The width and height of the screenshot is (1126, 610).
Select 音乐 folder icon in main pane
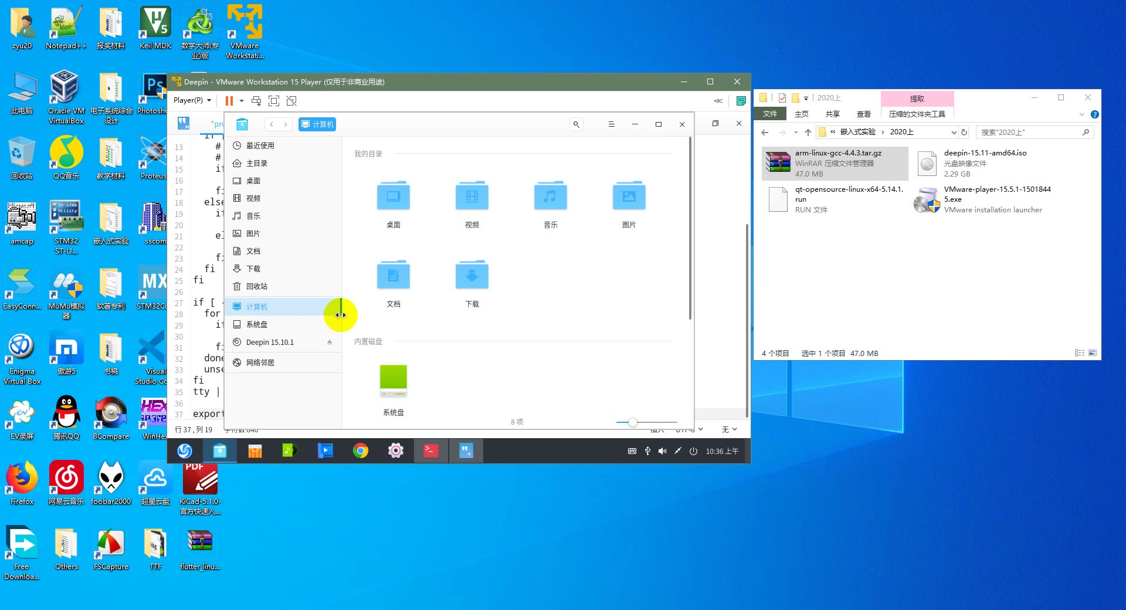pyautogui.click(x=551, y=195)
